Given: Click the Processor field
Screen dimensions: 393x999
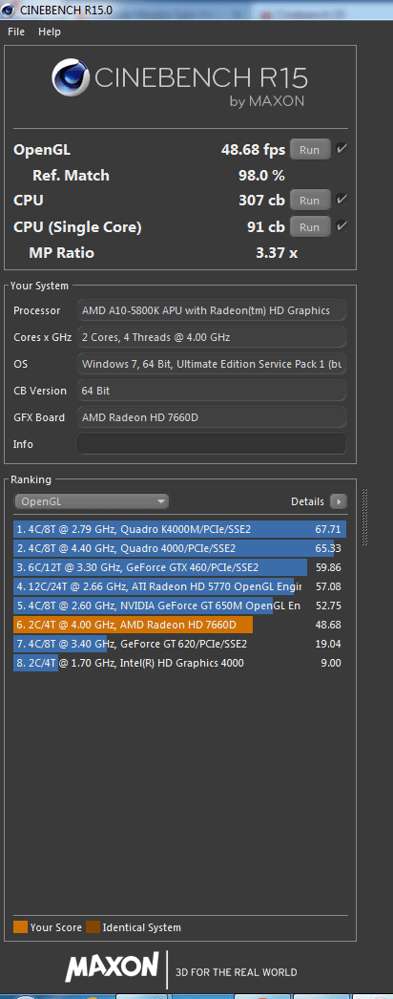Looking at the screenshot, I should (212, 310).
